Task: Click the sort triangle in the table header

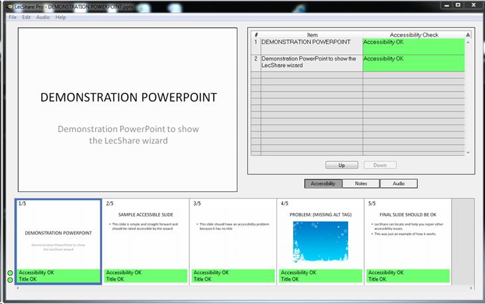Action: coord(468,35)
